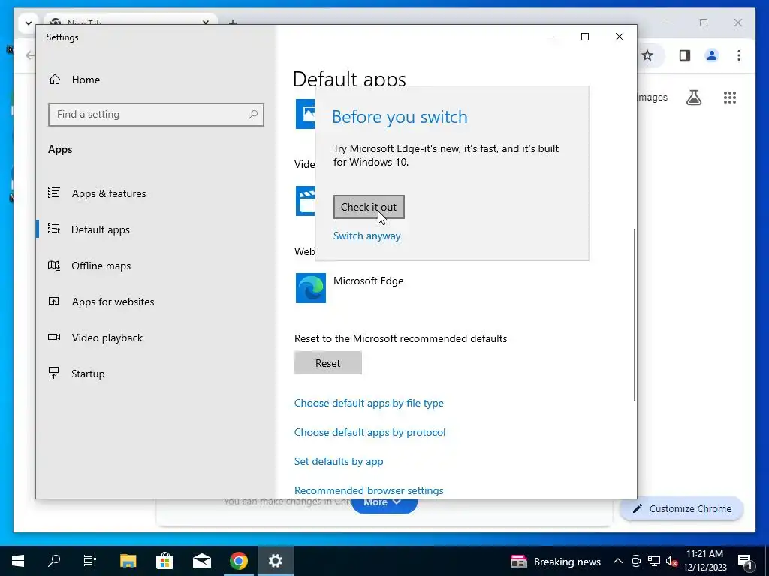The height and width of the screenshot is (576, 769).
Task: Open the Windows Start menu
Action: [x=18, y=561]
